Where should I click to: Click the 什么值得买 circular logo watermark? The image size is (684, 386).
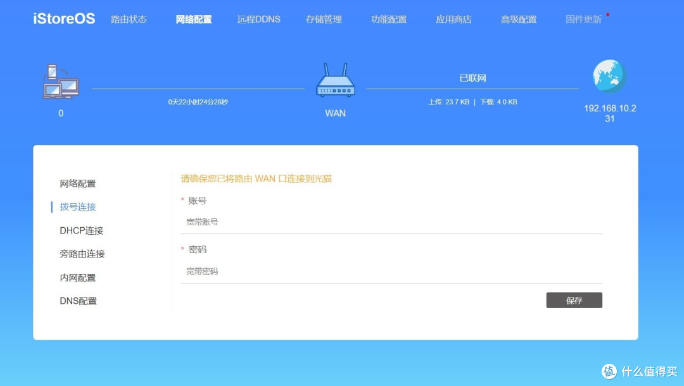click(x=609, y=371)
